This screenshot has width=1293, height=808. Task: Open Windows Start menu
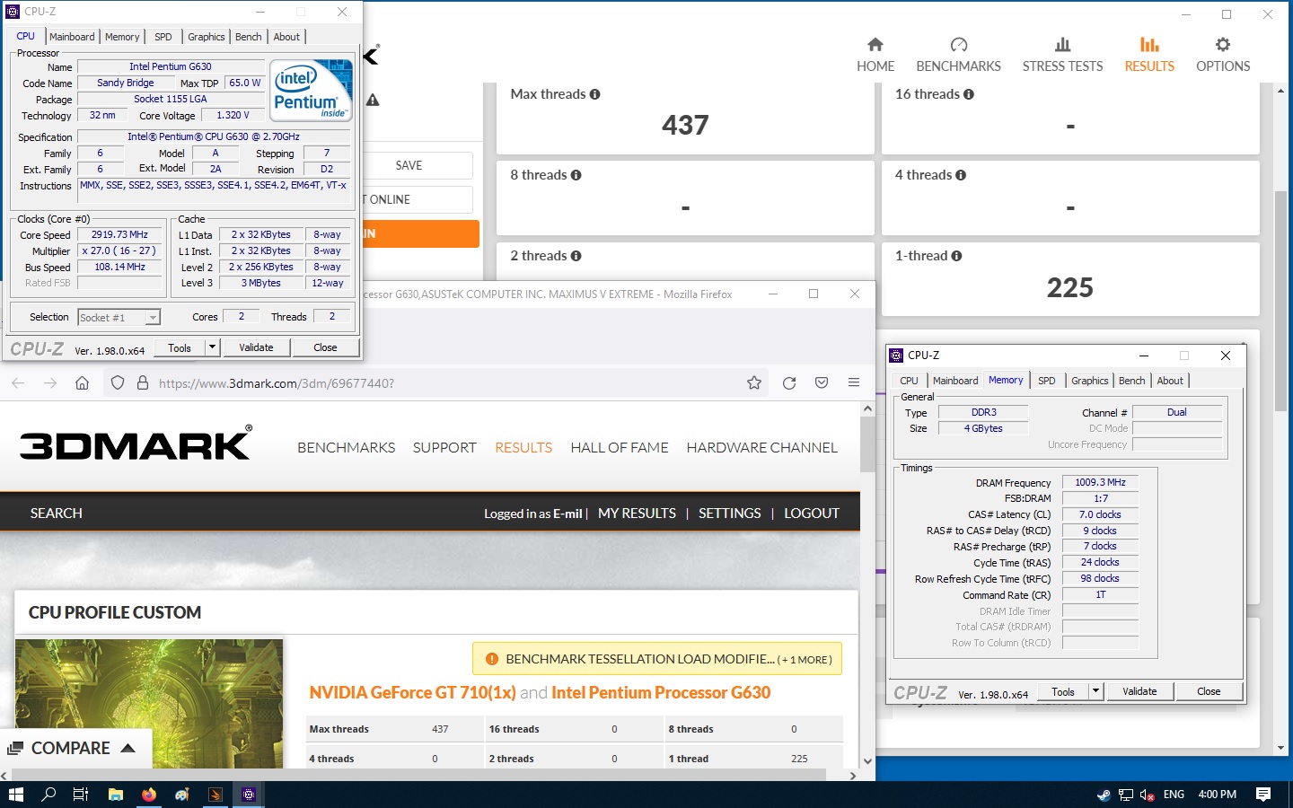[x=15, y=795]
